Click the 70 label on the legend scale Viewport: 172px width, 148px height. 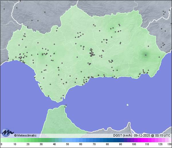click(x=94, y=144)
